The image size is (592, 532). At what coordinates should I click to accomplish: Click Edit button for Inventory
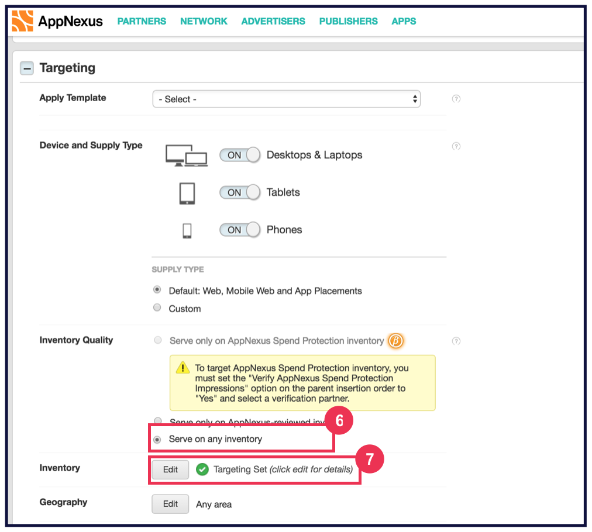pos(170,469)
